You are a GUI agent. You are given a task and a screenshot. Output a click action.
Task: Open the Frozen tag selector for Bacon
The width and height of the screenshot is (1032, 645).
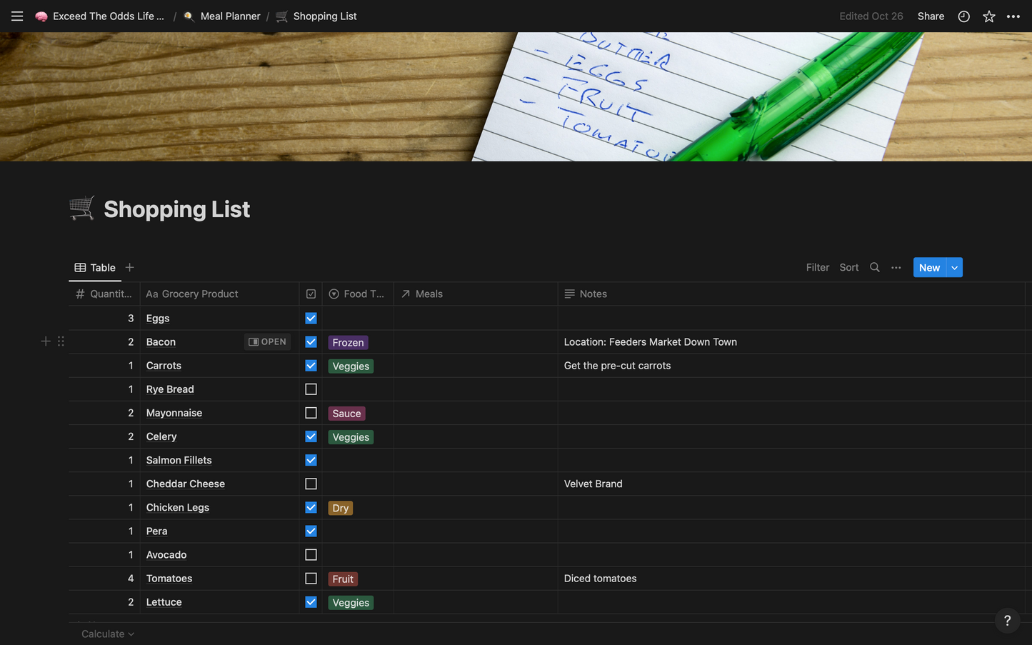tap(348, 342)
